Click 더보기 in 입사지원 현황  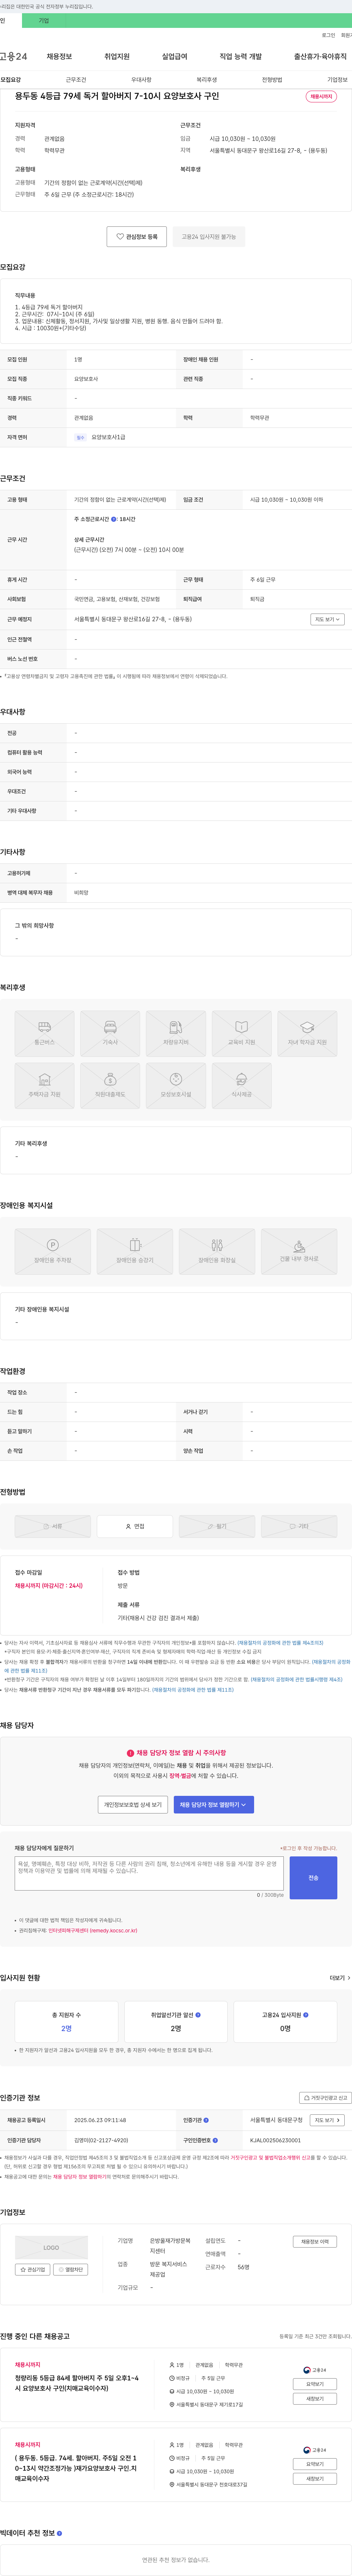pyautogui.click(x=340, y=1978)
